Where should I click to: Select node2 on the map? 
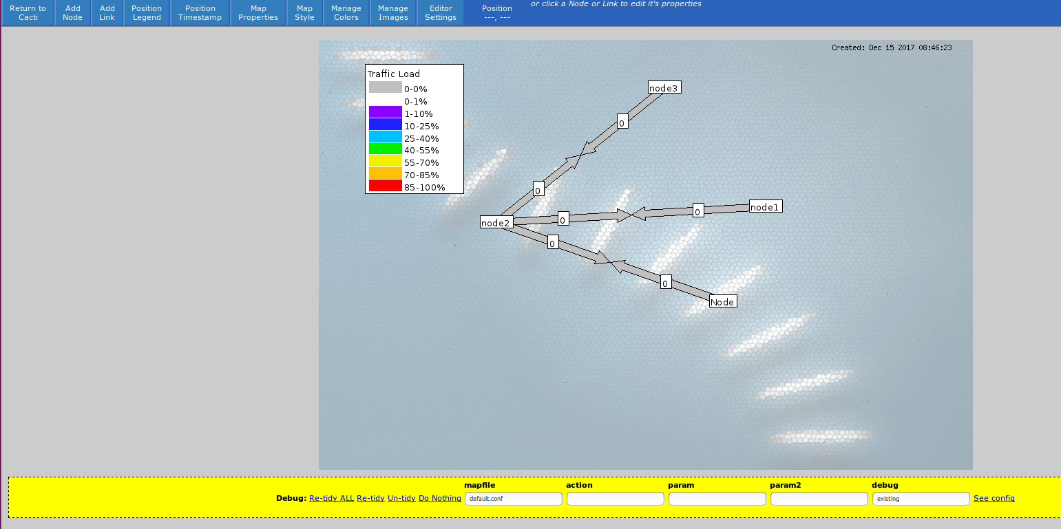point(496,223)
